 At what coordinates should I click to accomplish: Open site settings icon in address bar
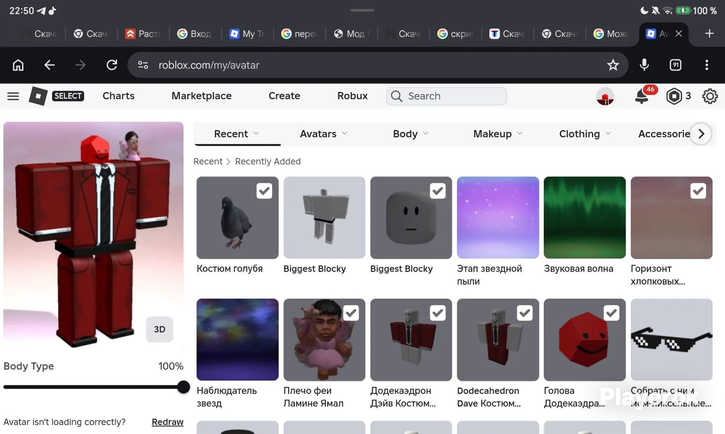pos(143,65)
